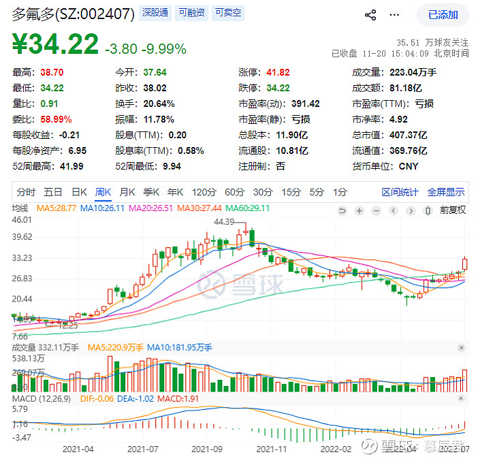Click the DIF:-0.06 label
478x461 pixels.
click(97, 399)
